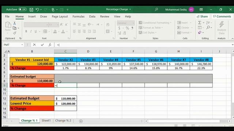Toggle Bold formatting
Viewport: 234px width, 131px height.
point(26,31)
